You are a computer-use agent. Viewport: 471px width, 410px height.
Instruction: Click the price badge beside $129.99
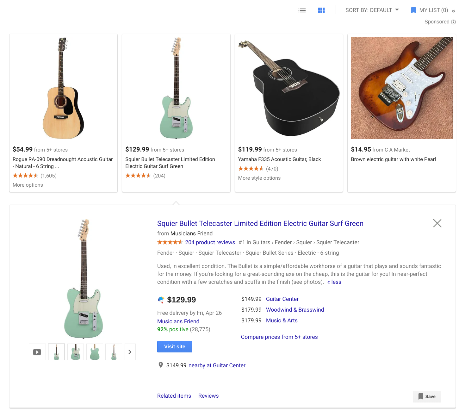point(162,299)
